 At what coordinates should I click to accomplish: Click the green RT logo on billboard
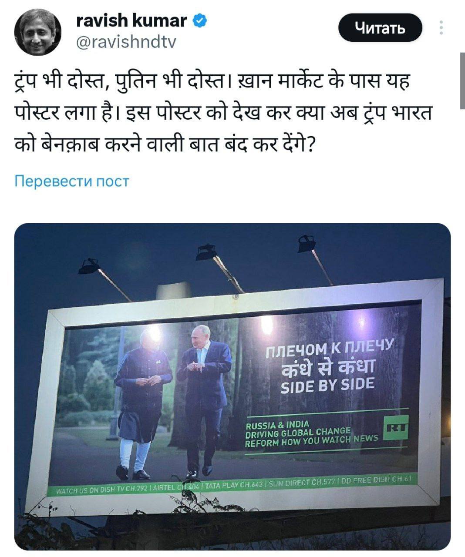tap(397, 428)
